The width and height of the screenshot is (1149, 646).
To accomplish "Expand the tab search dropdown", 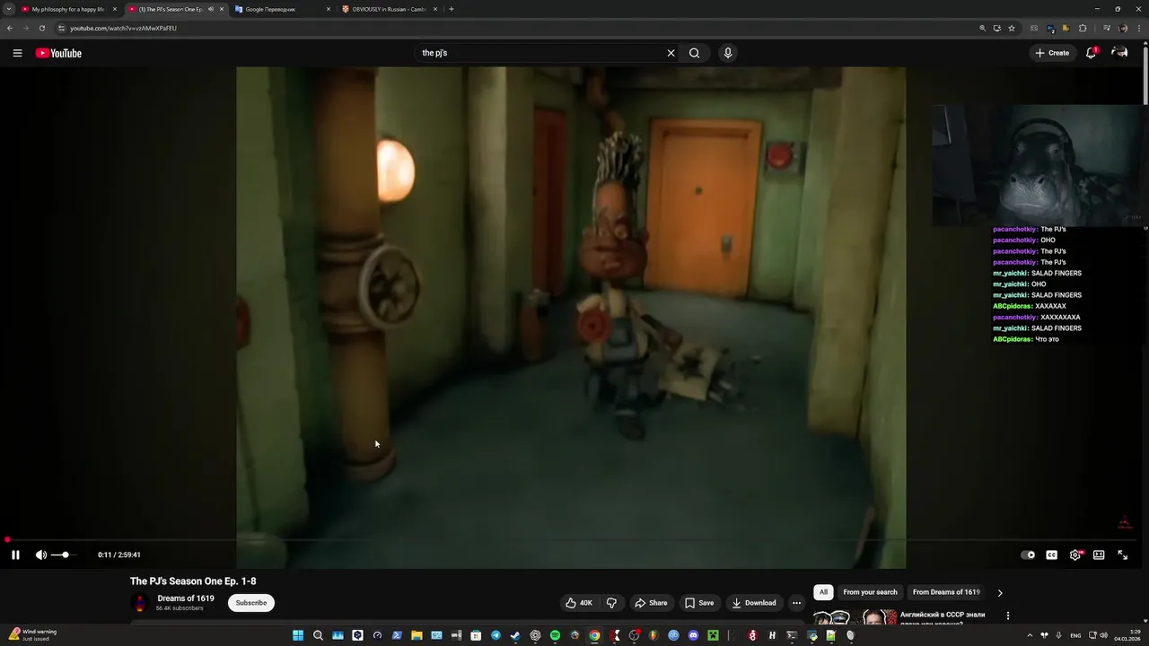I will click(8, 9).
